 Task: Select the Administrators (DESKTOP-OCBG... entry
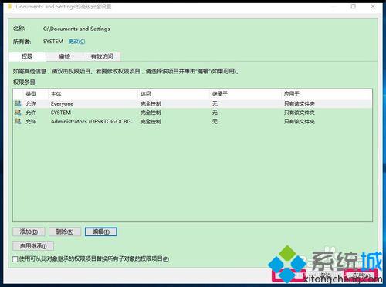tap(192, 121)
